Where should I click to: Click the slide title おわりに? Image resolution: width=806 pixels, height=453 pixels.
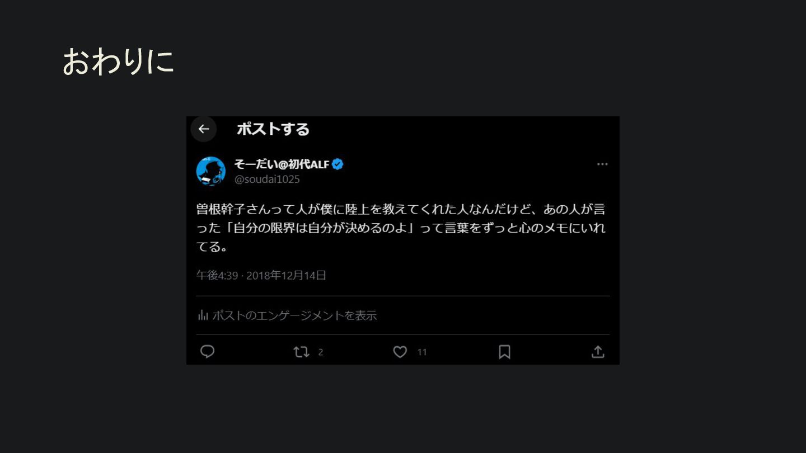click(x=118, y=61)
